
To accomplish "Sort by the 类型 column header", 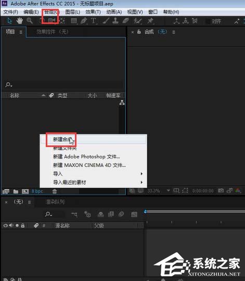I will tap(62, 95).
